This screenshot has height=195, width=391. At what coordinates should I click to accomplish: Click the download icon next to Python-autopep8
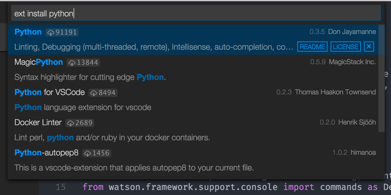88,153
